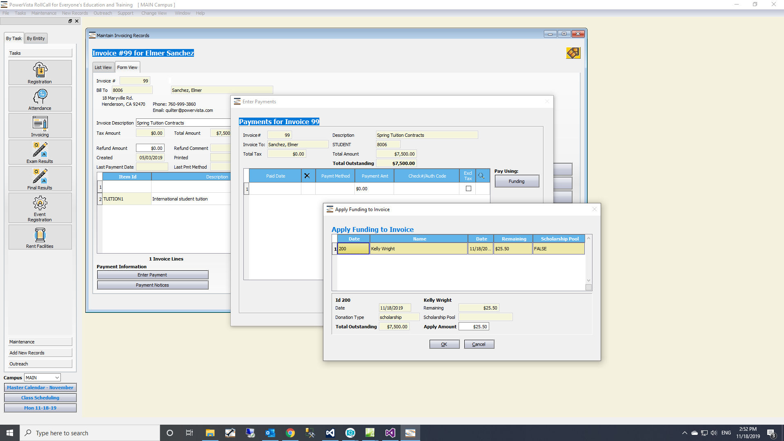Open Cortana circle icon on taskbar
The image size is (784, 441).
pyautogui.click(x=170, y=433)
